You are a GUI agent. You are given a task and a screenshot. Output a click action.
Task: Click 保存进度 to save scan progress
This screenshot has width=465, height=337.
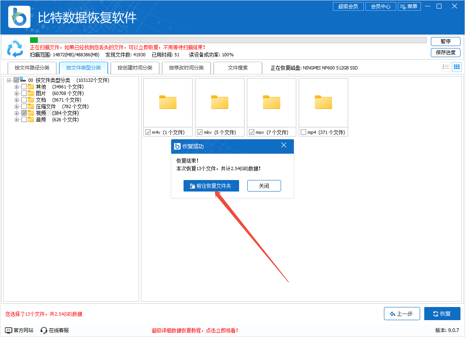(445, 53)
